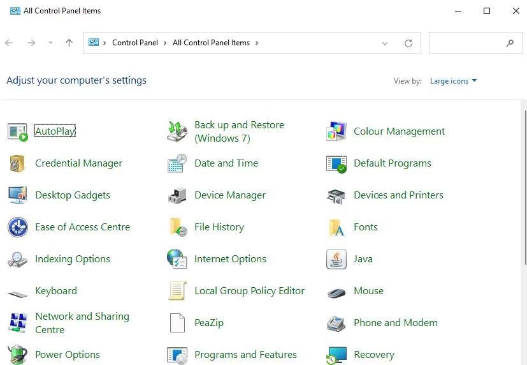This screenshot has width=527, height=365.
Task: Open the File History icon
Action: pos(178,227)
